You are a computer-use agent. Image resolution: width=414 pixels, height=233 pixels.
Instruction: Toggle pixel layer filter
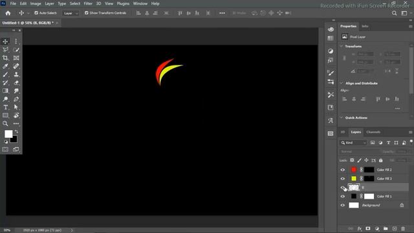click(373, 142)
